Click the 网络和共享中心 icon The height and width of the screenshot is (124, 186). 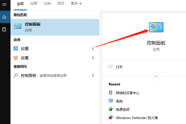pos(110,92)
